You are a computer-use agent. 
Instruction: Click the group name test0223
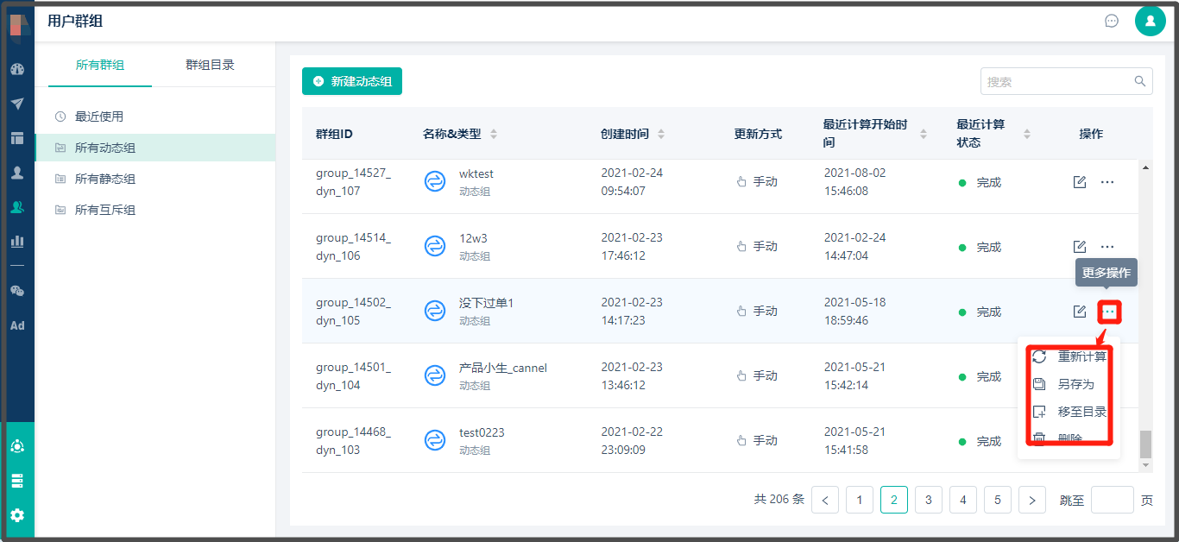click(482, 432)
